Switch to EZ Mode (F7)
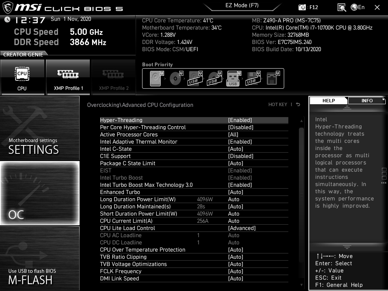The height and width of the screenshot is (291, 388). click(x=242, y=5)
